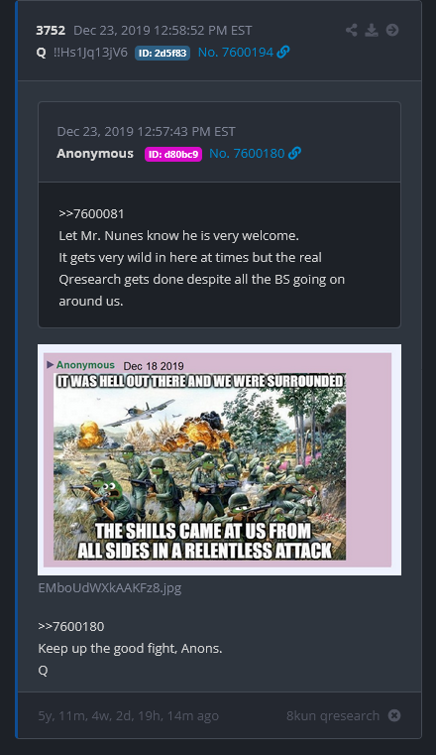The height and width of the screenshot is (755, 436).
Task: Download post 3752 using the download icon
Action: pyautogui.click(x=372, y=31)
